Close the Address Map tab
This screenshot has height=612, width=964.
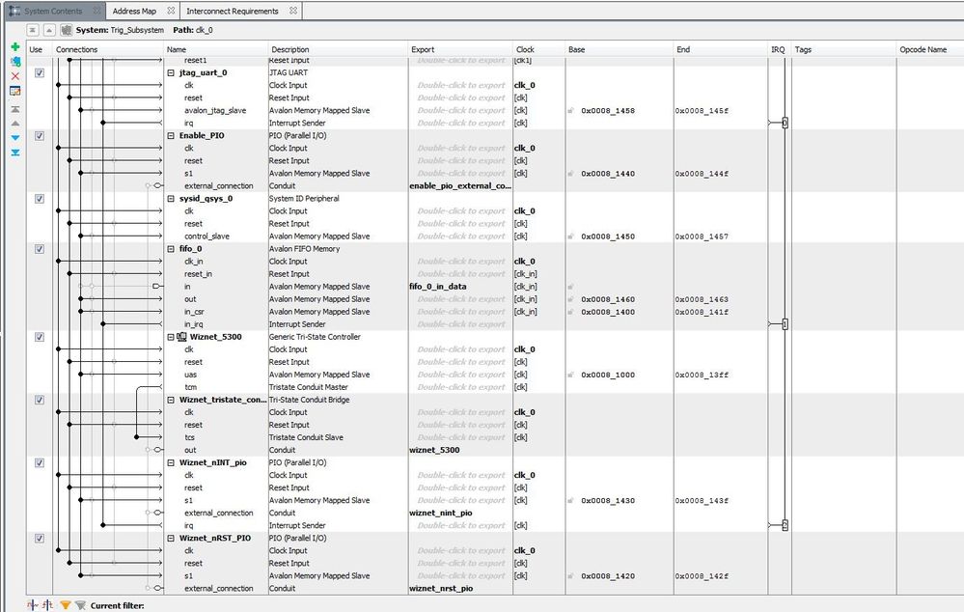pyautogui.click(x=171, y=11)
